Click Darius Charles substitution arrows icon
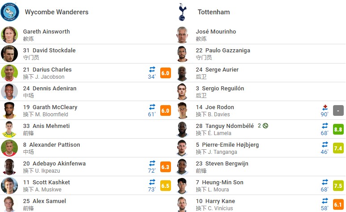 152,69
